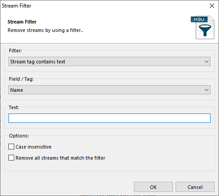Click the 'Field / Tag:' group label
This screenshot has width=219, height=196.
click(21, 79)
